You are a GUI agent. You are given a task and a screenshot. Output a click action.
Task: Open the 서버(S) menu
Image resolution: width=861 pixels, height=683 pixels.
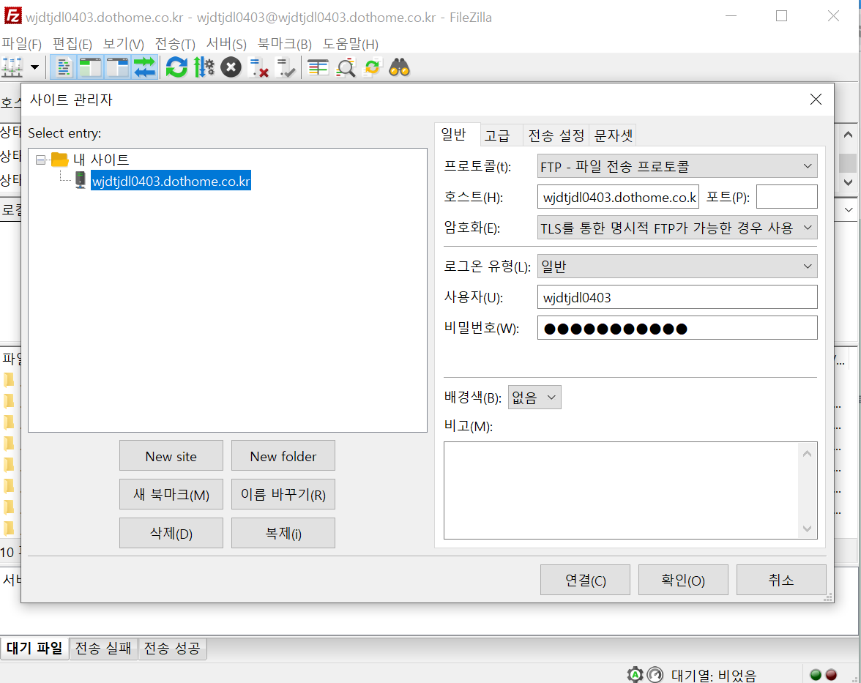(x=226, y=44)
